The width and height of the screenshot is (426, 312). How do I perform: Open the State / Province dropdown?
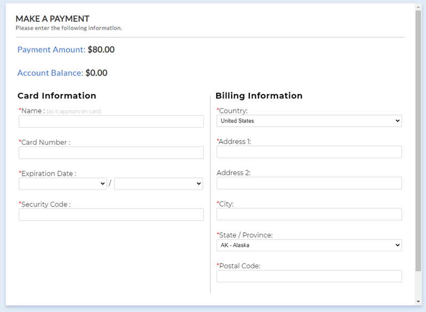coord(309,245)
